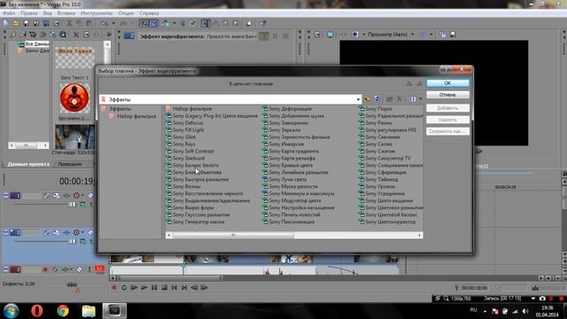Copy preview snapshot to clipboard
567x319 pixels.
pos(443,35)
